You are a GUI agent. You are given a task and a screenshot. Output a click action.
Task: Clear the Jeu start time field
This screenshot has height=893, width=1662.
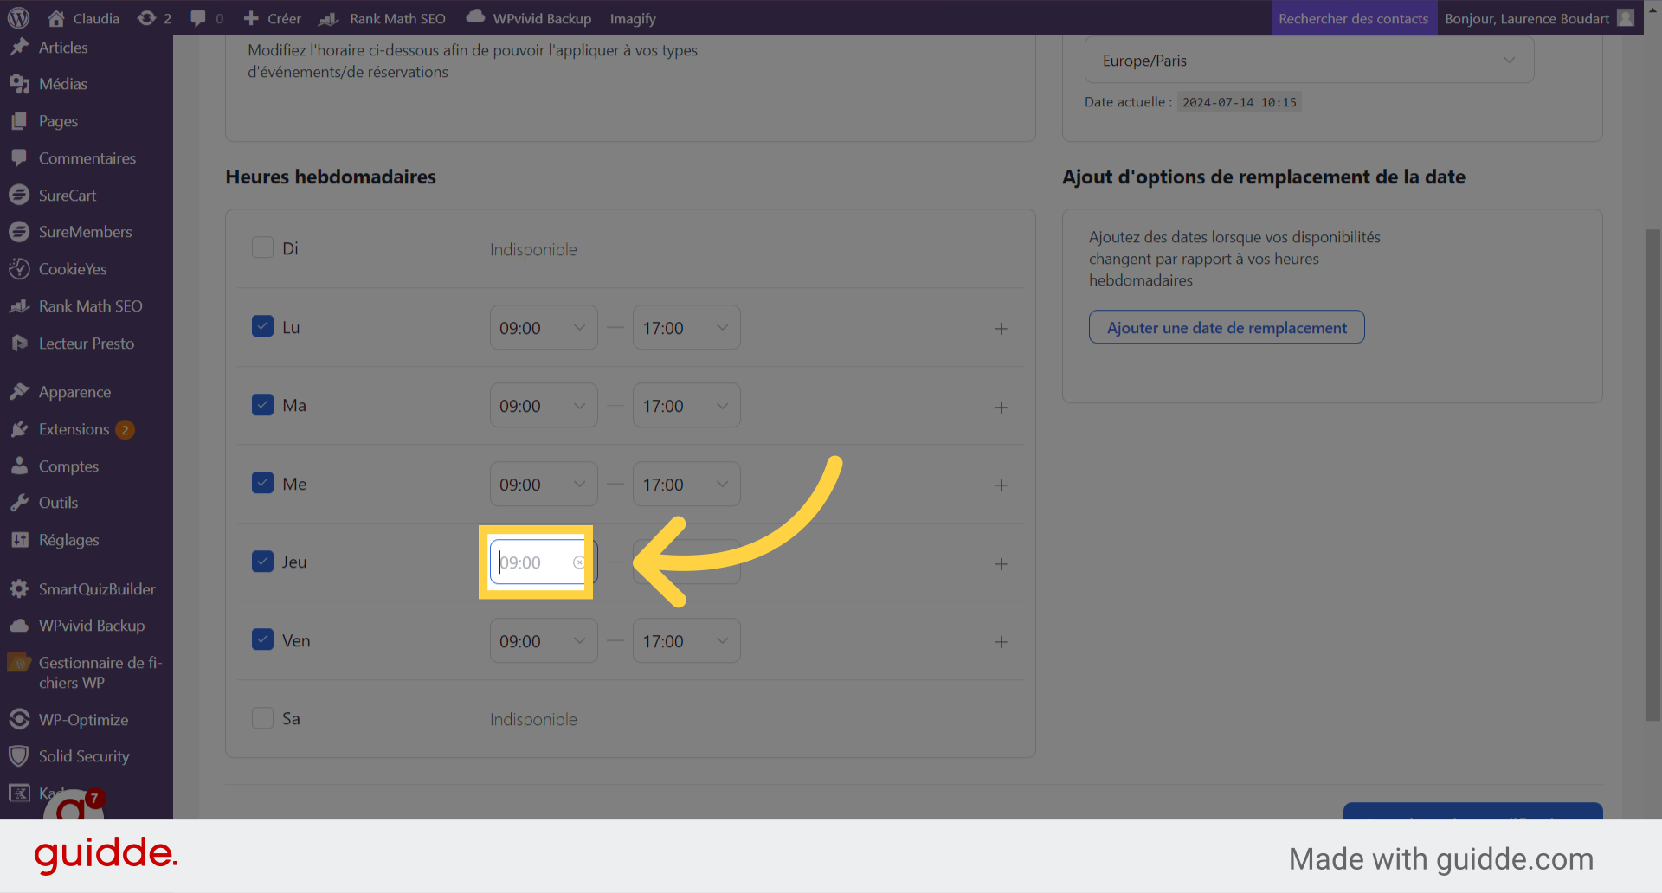pyautogui.click(x=579, y=562)
